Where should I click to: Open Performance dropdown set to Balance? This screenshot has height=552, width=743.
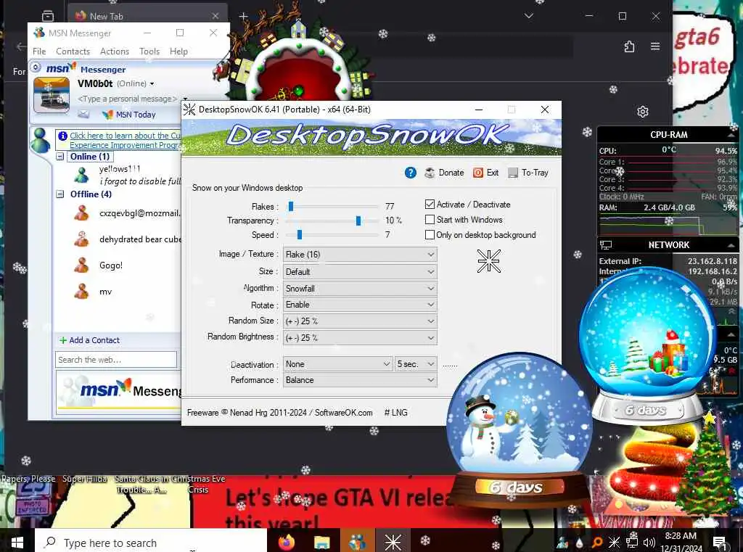360,380
